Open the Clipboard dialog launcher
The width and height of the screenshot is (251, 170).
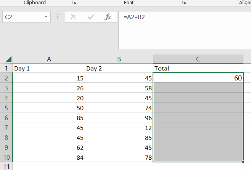click(74, 2)
